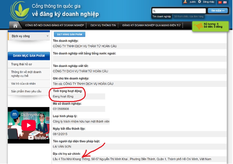Go to the Home icon in navigation bar

[x=15, y=25]
